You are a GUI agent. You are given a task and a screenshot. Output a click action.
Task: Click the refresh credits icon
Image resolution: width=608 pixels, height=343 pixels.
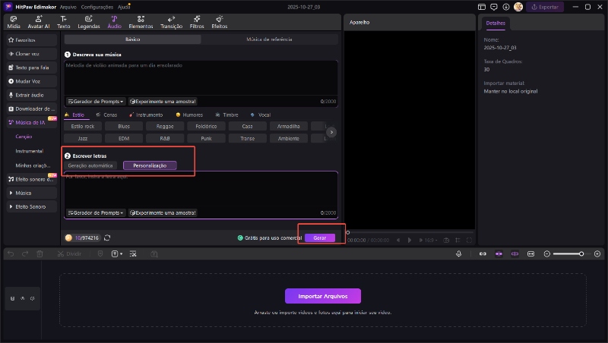point(107,238)
